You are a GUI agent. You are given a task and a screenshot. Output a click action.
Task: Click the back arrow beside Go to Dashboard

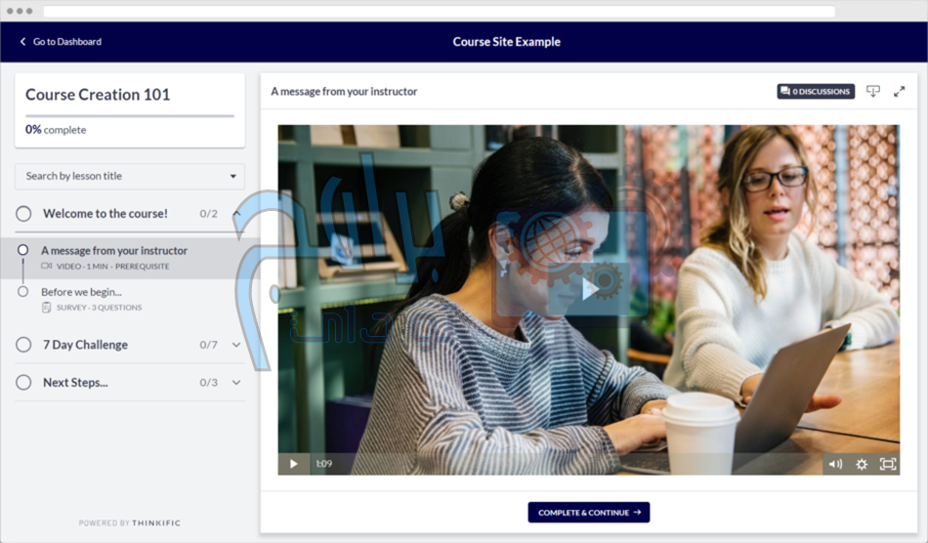point(23,42)
